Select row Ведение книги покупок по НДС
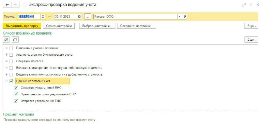Screen dimensions: 261x124 point(59,75)
